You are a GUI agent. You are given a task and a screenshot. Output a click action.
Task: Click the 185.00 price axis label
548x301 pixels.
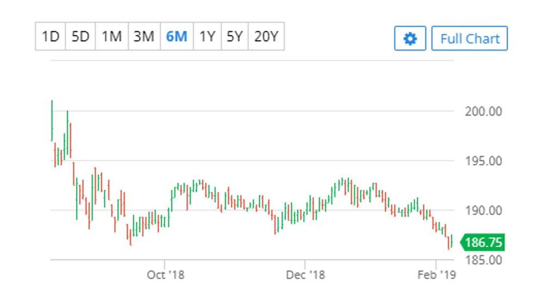pyautogui.click(x=483, y=260)
